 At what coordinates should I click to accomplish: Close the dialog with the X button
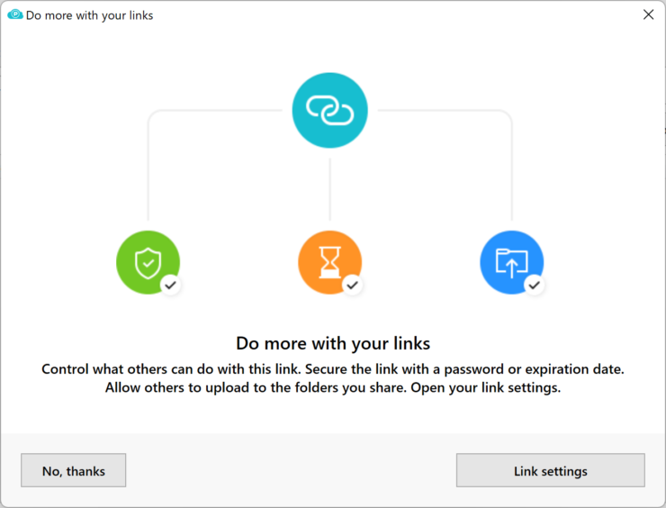click(648, 14)
